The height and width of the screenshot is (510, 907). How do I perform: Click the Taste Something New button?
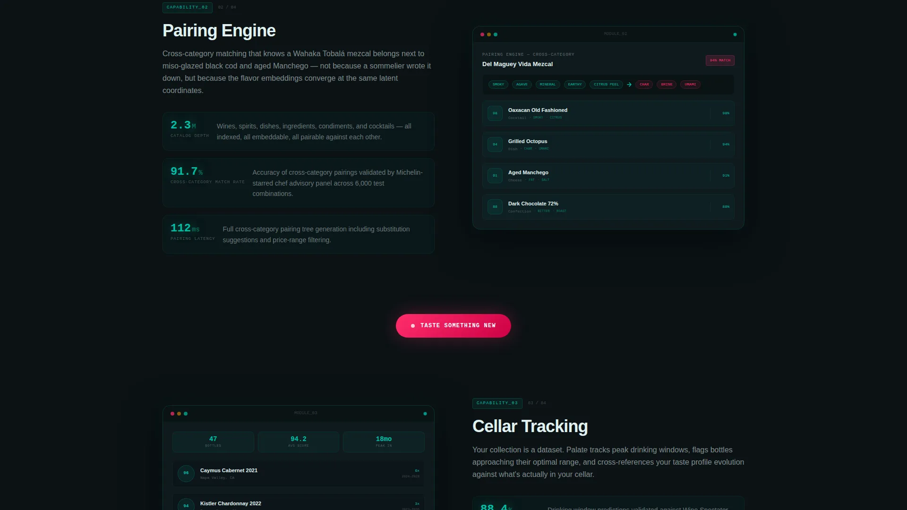tap(453, 326)
